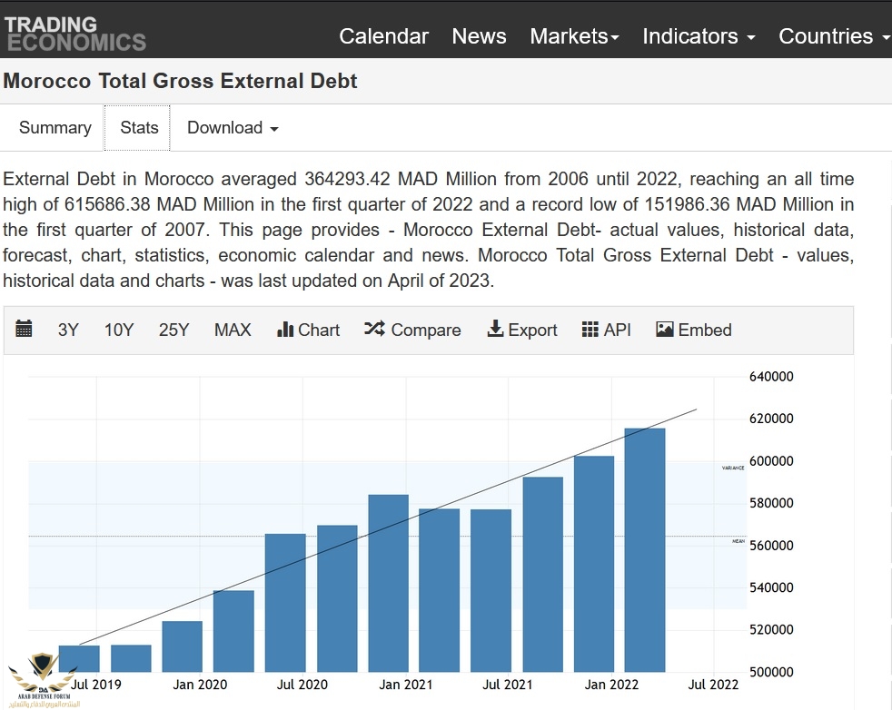Open the API grid icon
Viewport: 892px width, 710px height.
click(x=590, y=330)
